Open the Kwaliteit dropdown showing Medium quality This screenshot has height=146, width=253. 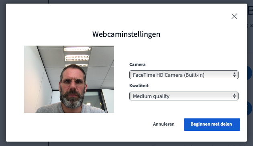pos(184,96)
